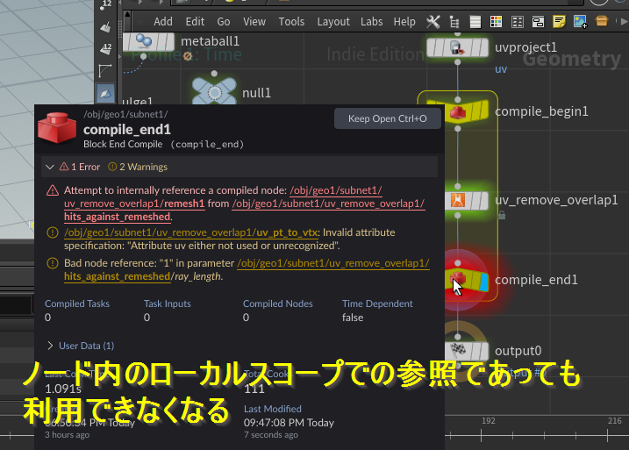629x450 pixels.
Task: Click the Compiled Nodes label
Action: (277, 304)
